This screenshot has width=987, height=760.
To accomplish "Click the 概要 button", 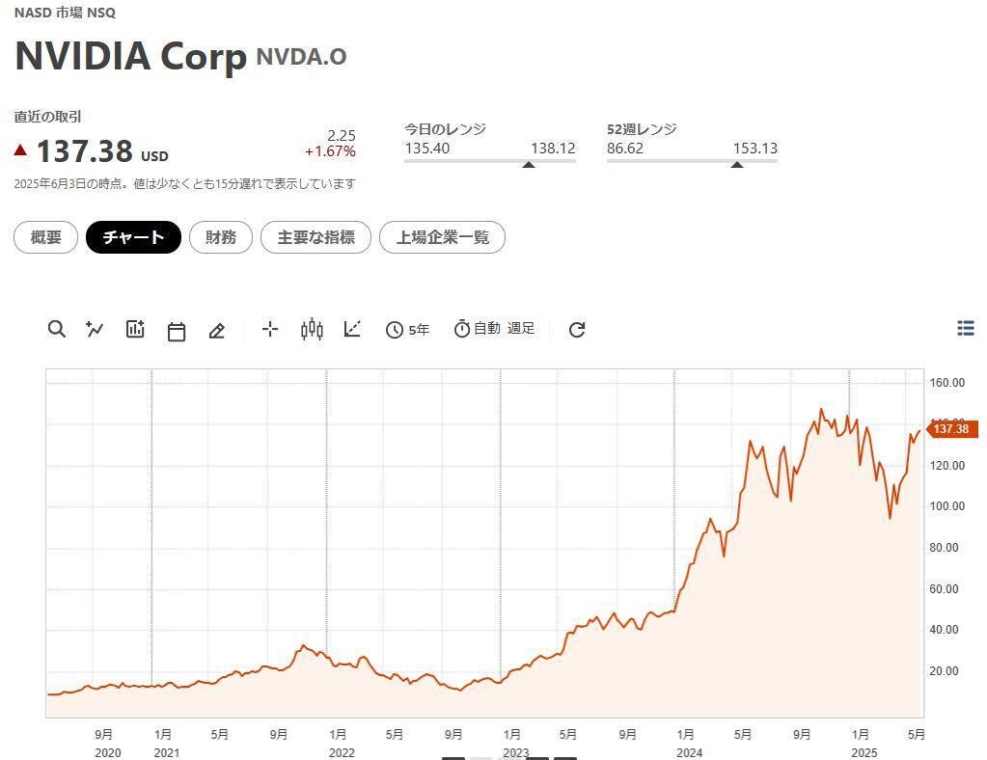I will (x=44, y=237).
